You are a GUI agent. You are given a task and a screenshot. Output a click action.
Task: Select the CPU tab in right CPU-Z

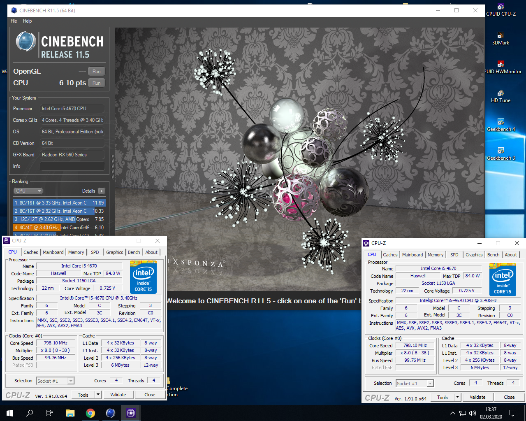[372, 254]
